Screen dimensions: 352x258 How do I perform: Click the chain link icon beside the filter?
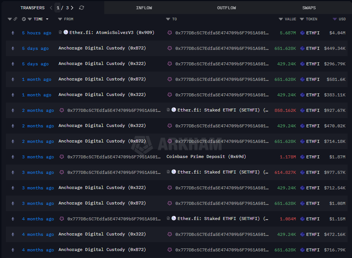point(15,19)
